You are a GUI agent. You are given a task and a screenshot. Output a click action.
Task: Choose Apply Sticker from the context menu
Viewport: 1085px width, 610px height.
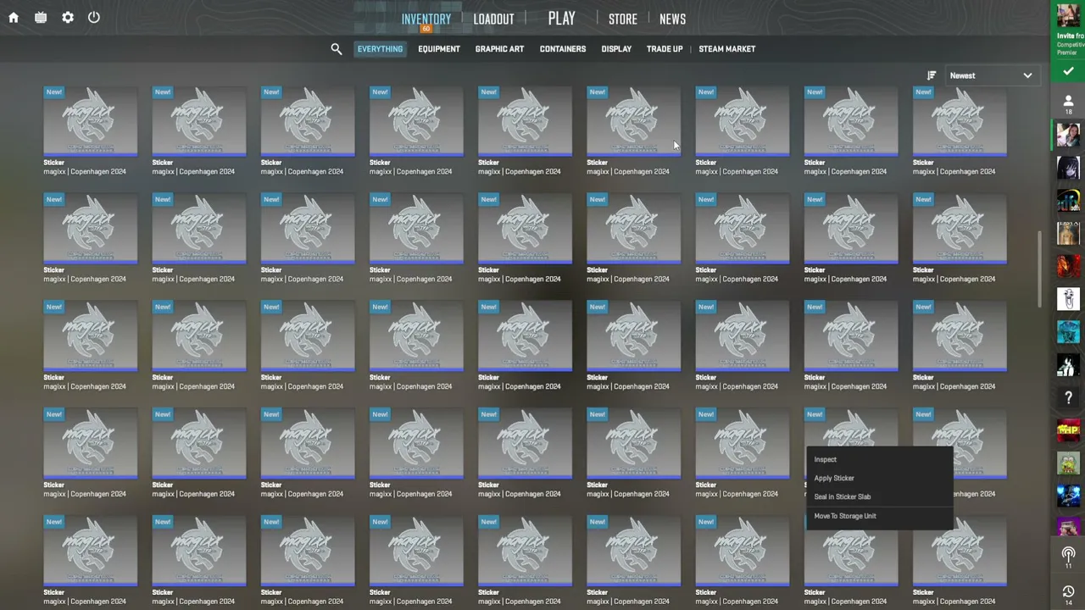880,478
